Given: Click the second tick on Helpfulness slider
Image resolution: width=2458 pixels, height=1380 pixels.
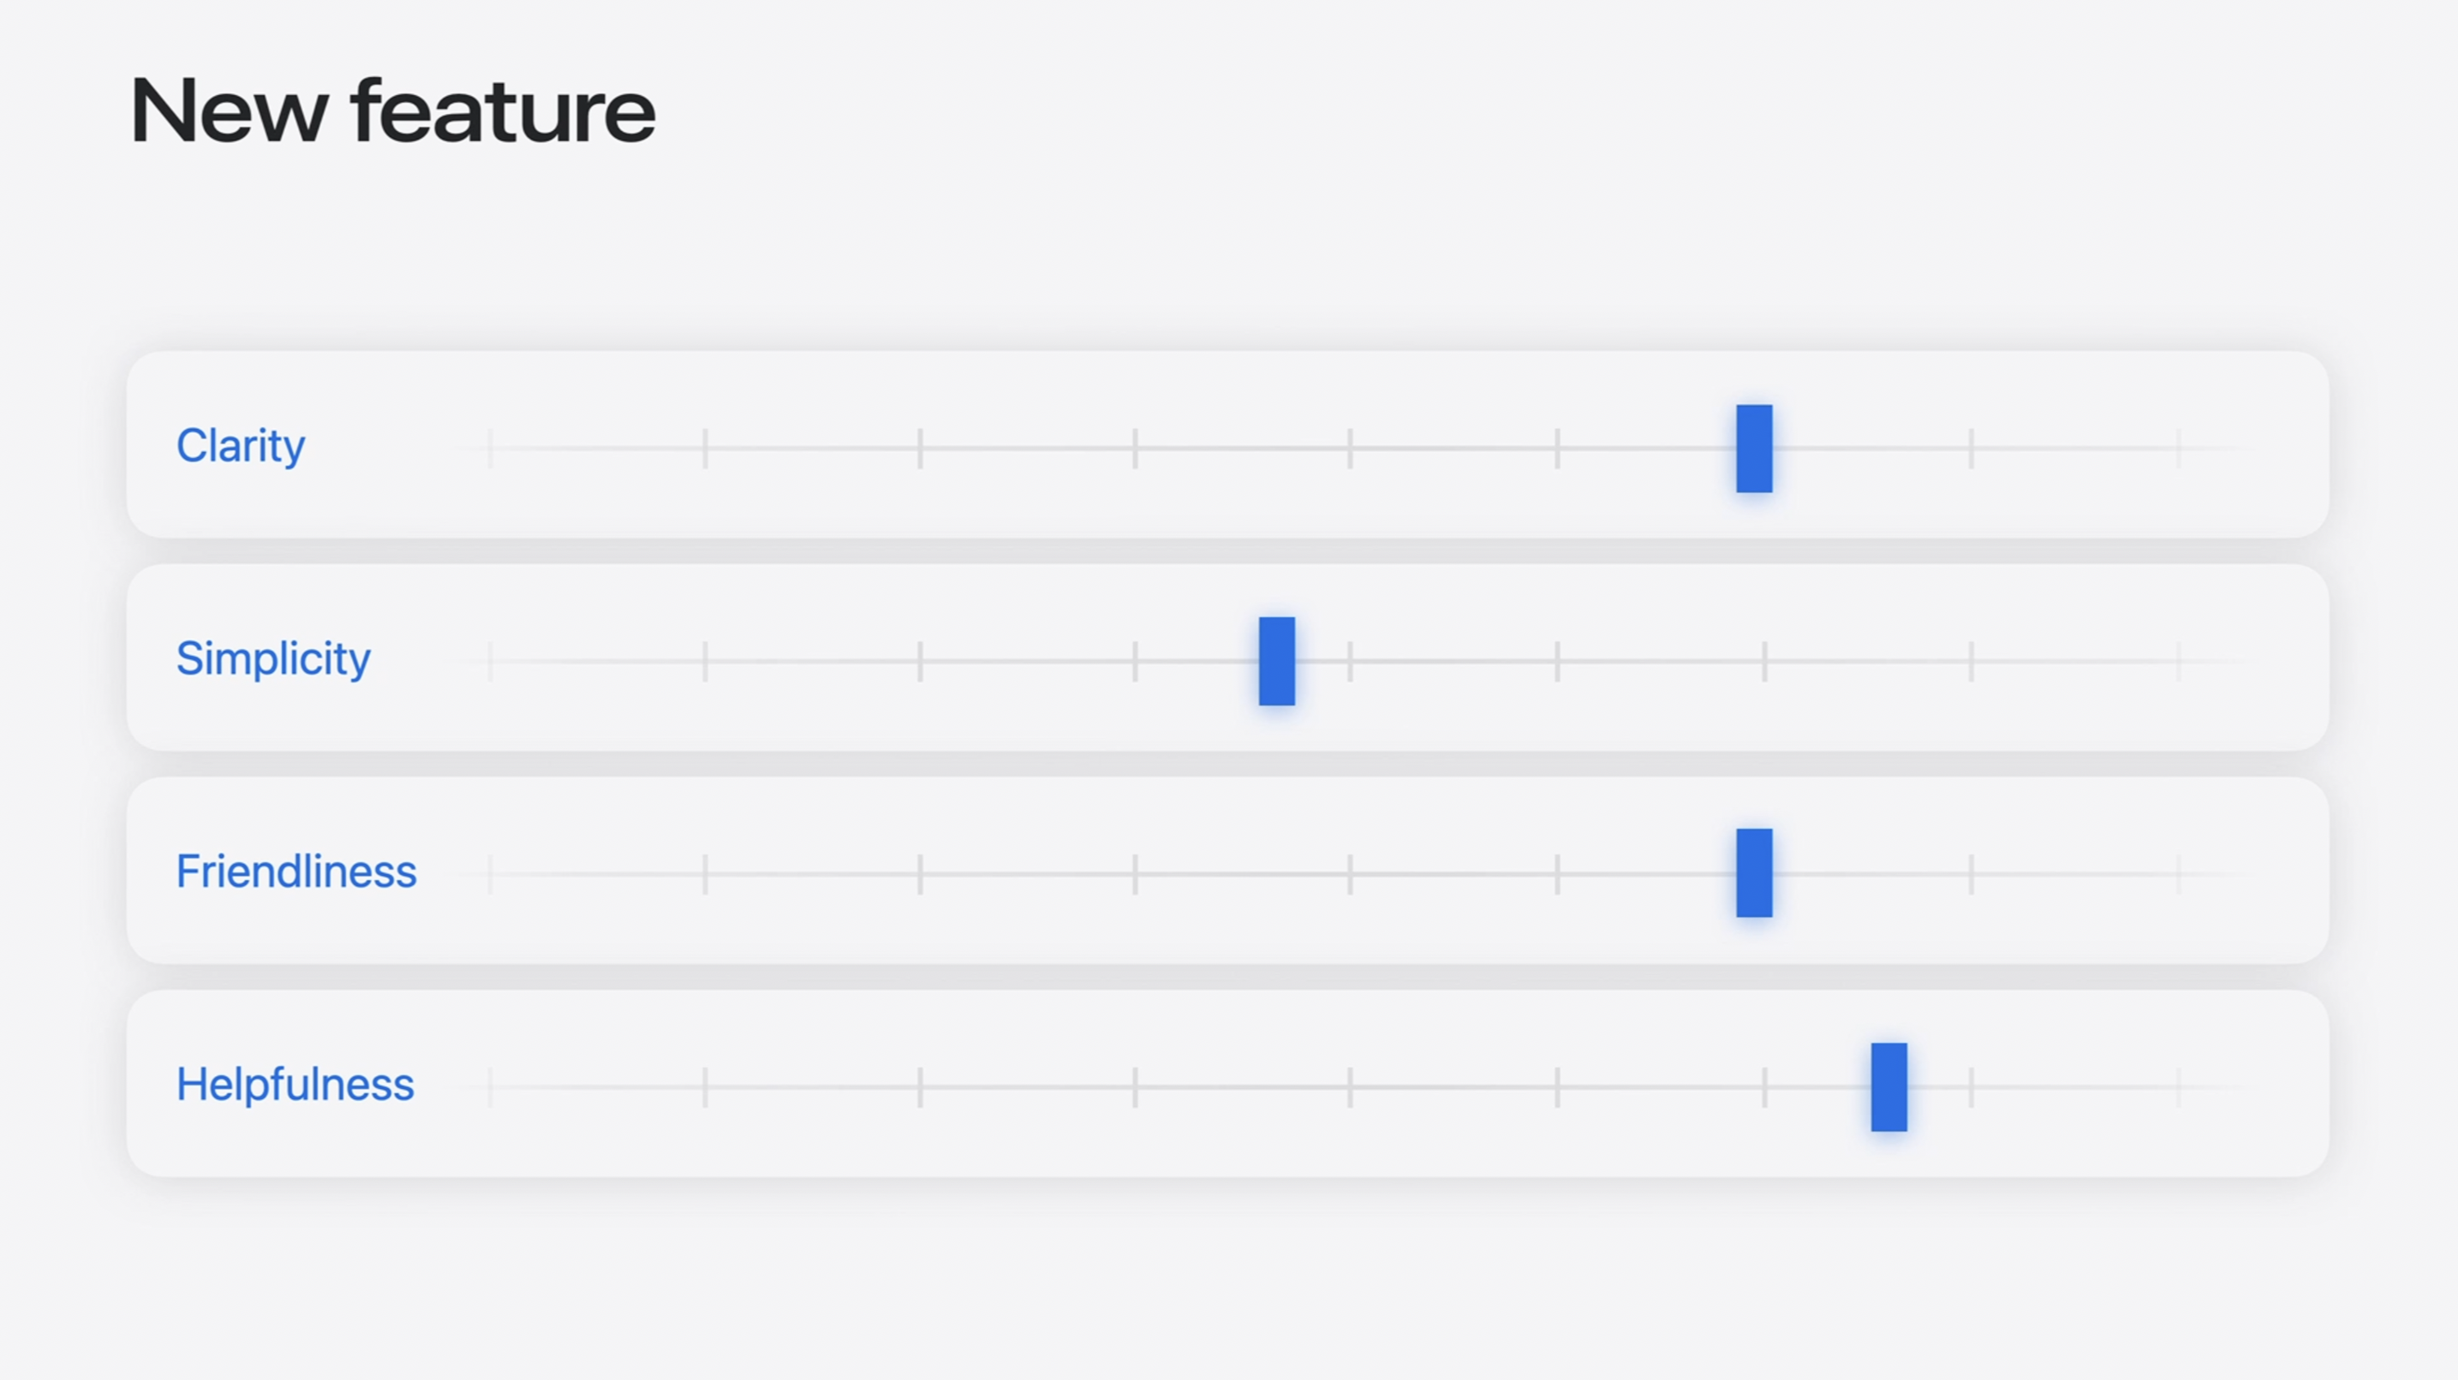Looking at the screenshot, I should 705,1087.
